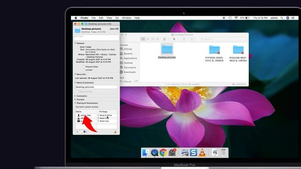Open the permissions gear action menu
301x169 pixels.
point(85,132)
